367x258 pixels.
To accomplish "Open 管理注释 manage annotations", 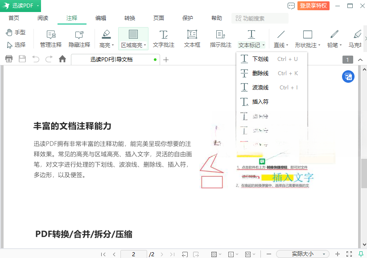I will coord(51,39).
